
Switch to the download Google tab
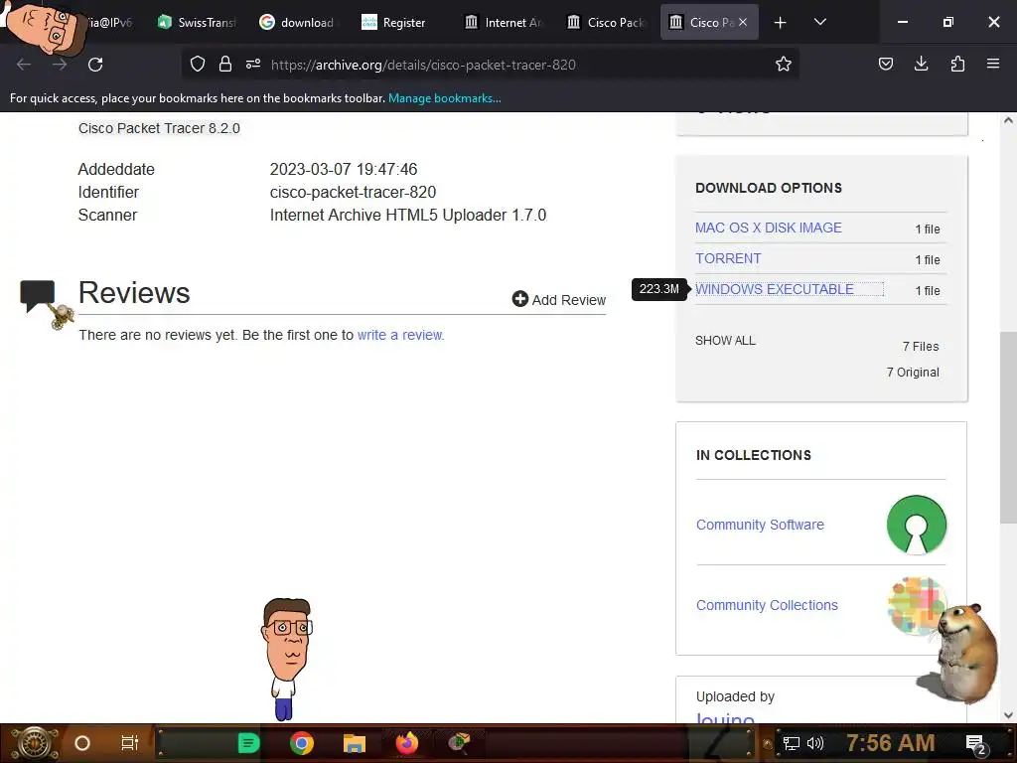click(299, 22)
